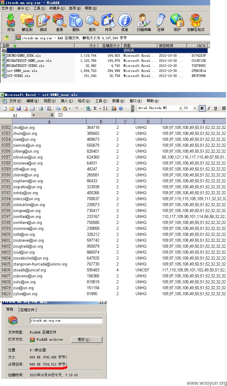The height and width of the screenshot is (386, 227).
Task: Click the WinRAR 保护 (Protect) icon
Action: click(177, 22)
